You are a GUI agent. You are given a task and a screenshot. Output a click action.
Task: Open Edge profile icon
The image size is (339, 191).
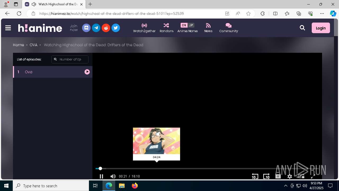[6, 4]
